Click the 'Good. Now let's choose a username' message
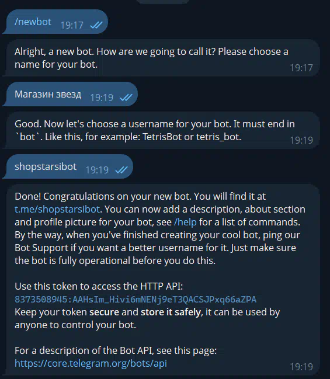The image size is (330, 379). click(162, 130)
